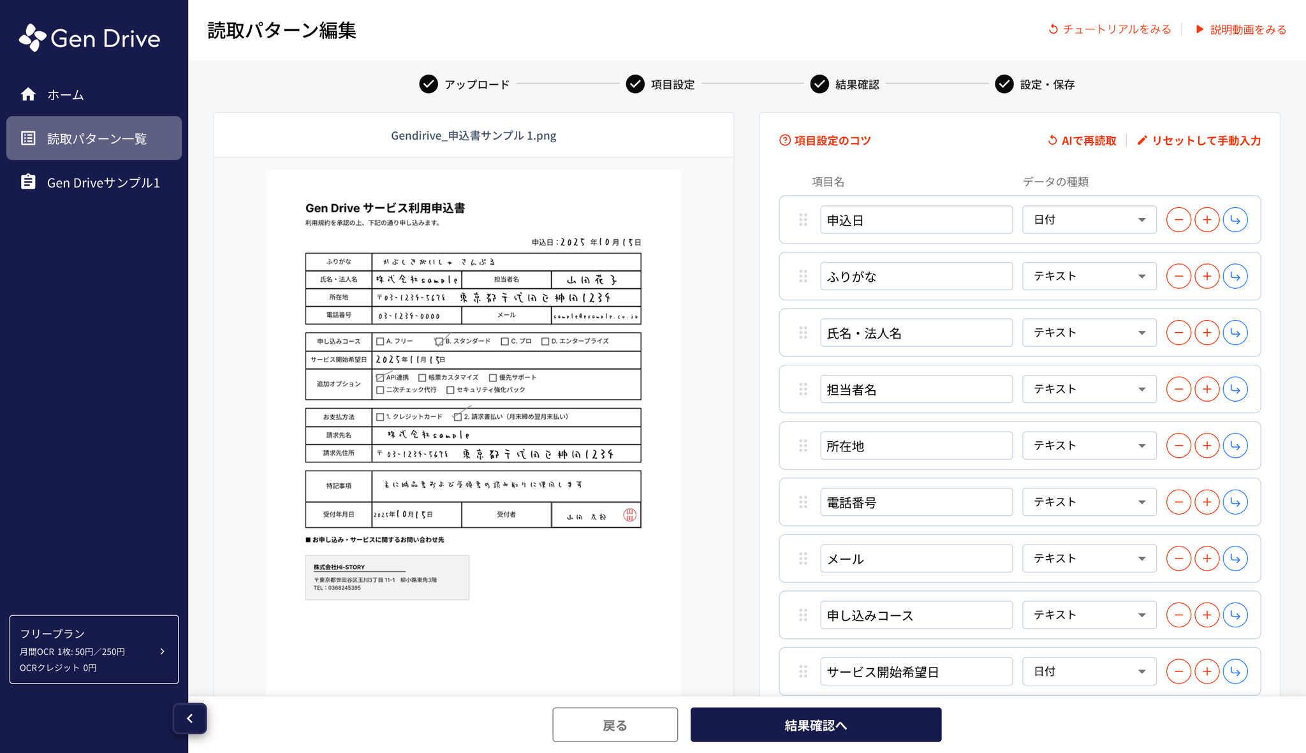Viewport: 1306px width, 753px height.
Task: Click the 申し込みコース name input field
Action: coord(916,615)
